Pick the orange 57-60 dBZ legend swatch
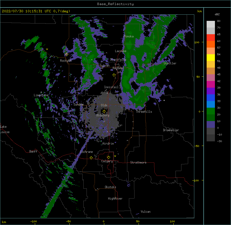Screen dimensions: 231x225 [x=211, y=44]
